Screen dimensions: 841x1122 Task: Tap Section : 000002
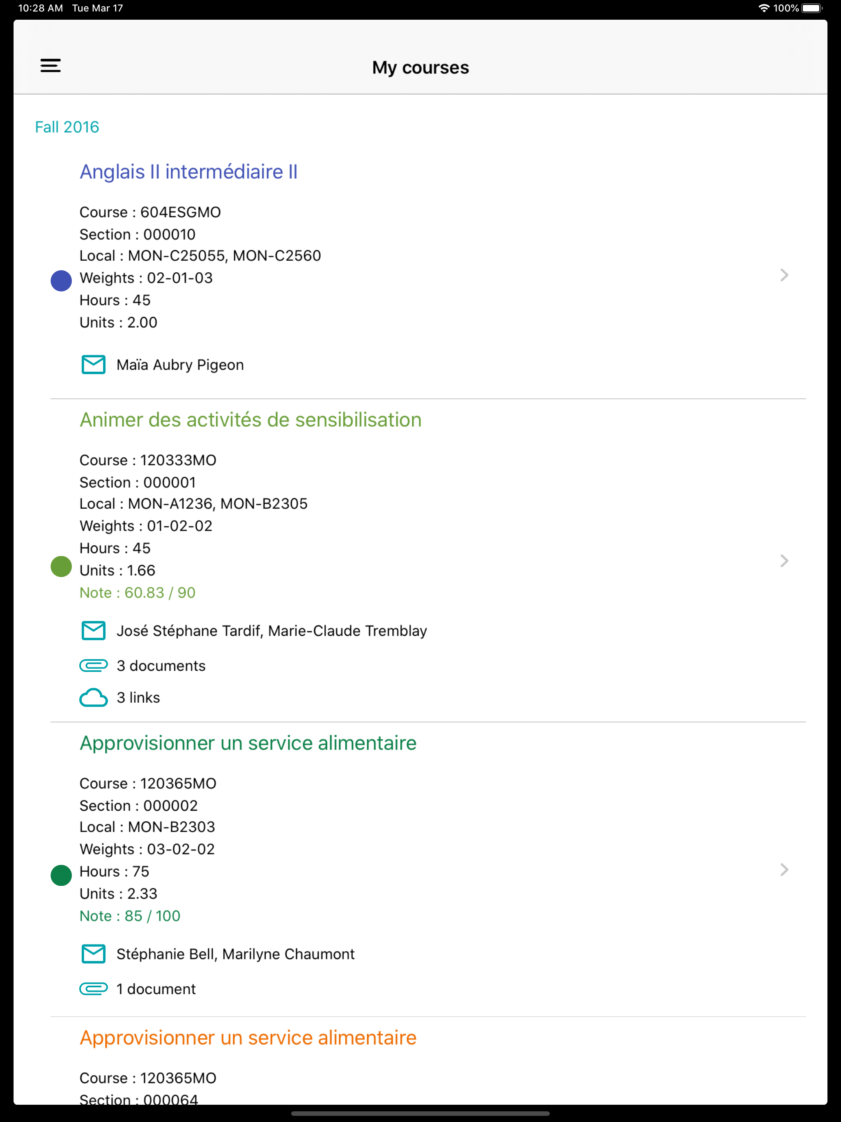[138, 805]
